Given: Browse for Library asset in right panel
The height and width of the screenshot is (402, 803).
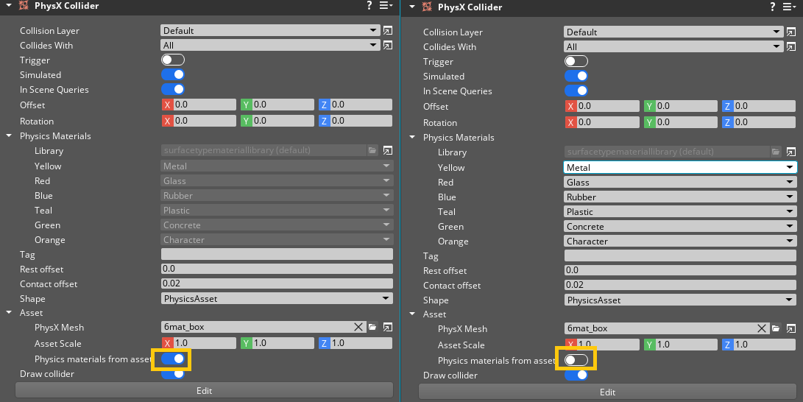Looking at the screenshot, I should point(776,152).
